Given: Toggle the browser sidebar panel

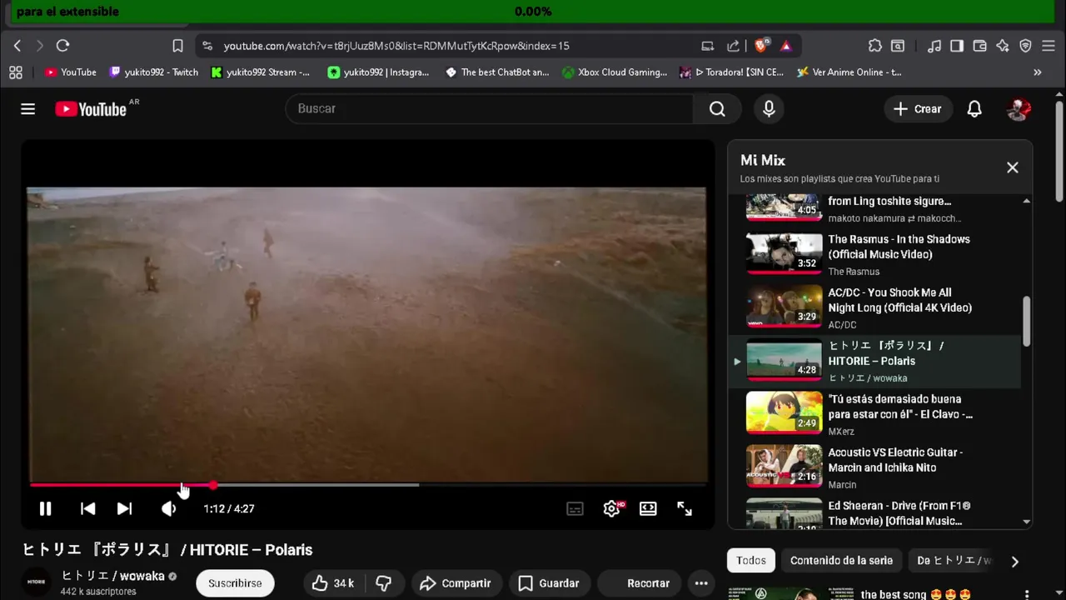Looking at the screenshot, I should click(957, 46).
